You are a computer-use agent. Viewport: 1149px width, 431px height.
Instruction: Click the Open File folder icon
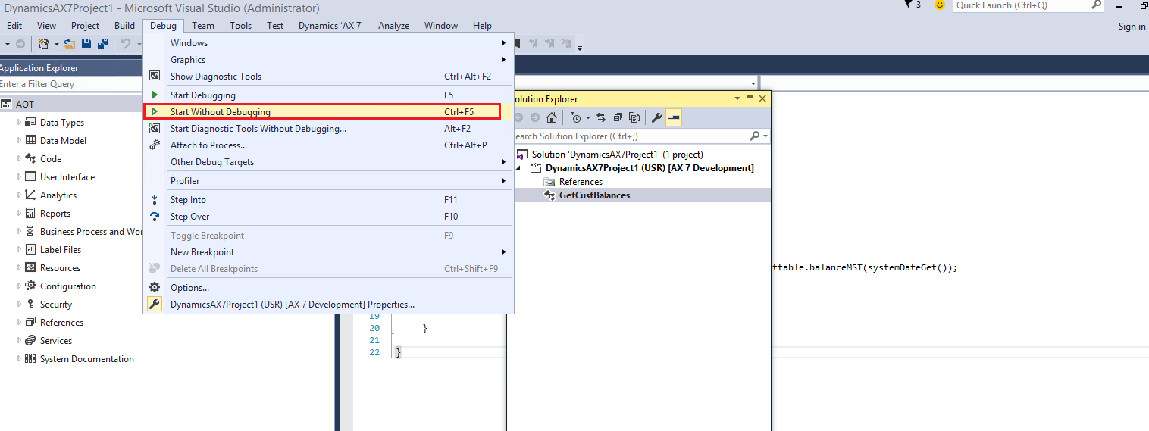(69, 45)
